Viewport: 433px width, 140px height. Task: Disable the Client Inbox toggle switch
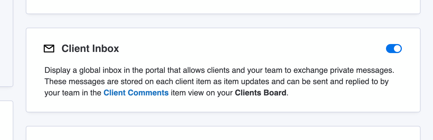tap(394, 49)
